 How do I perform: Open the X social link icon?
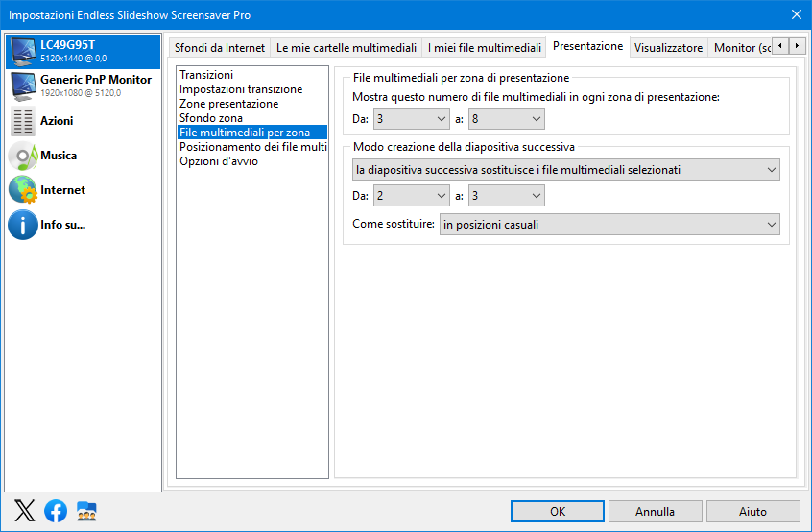coord(24,511)
